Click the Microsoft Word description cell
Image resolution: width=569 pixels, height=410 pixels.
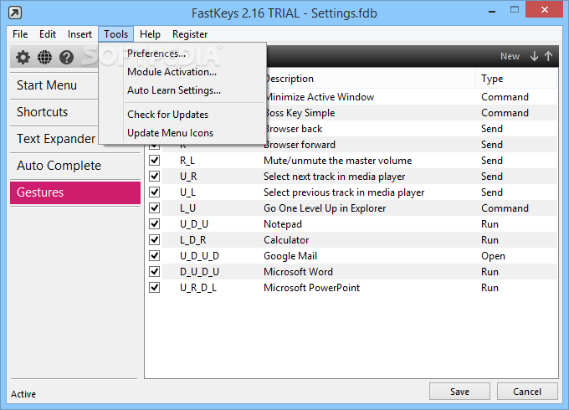[298, 272]
